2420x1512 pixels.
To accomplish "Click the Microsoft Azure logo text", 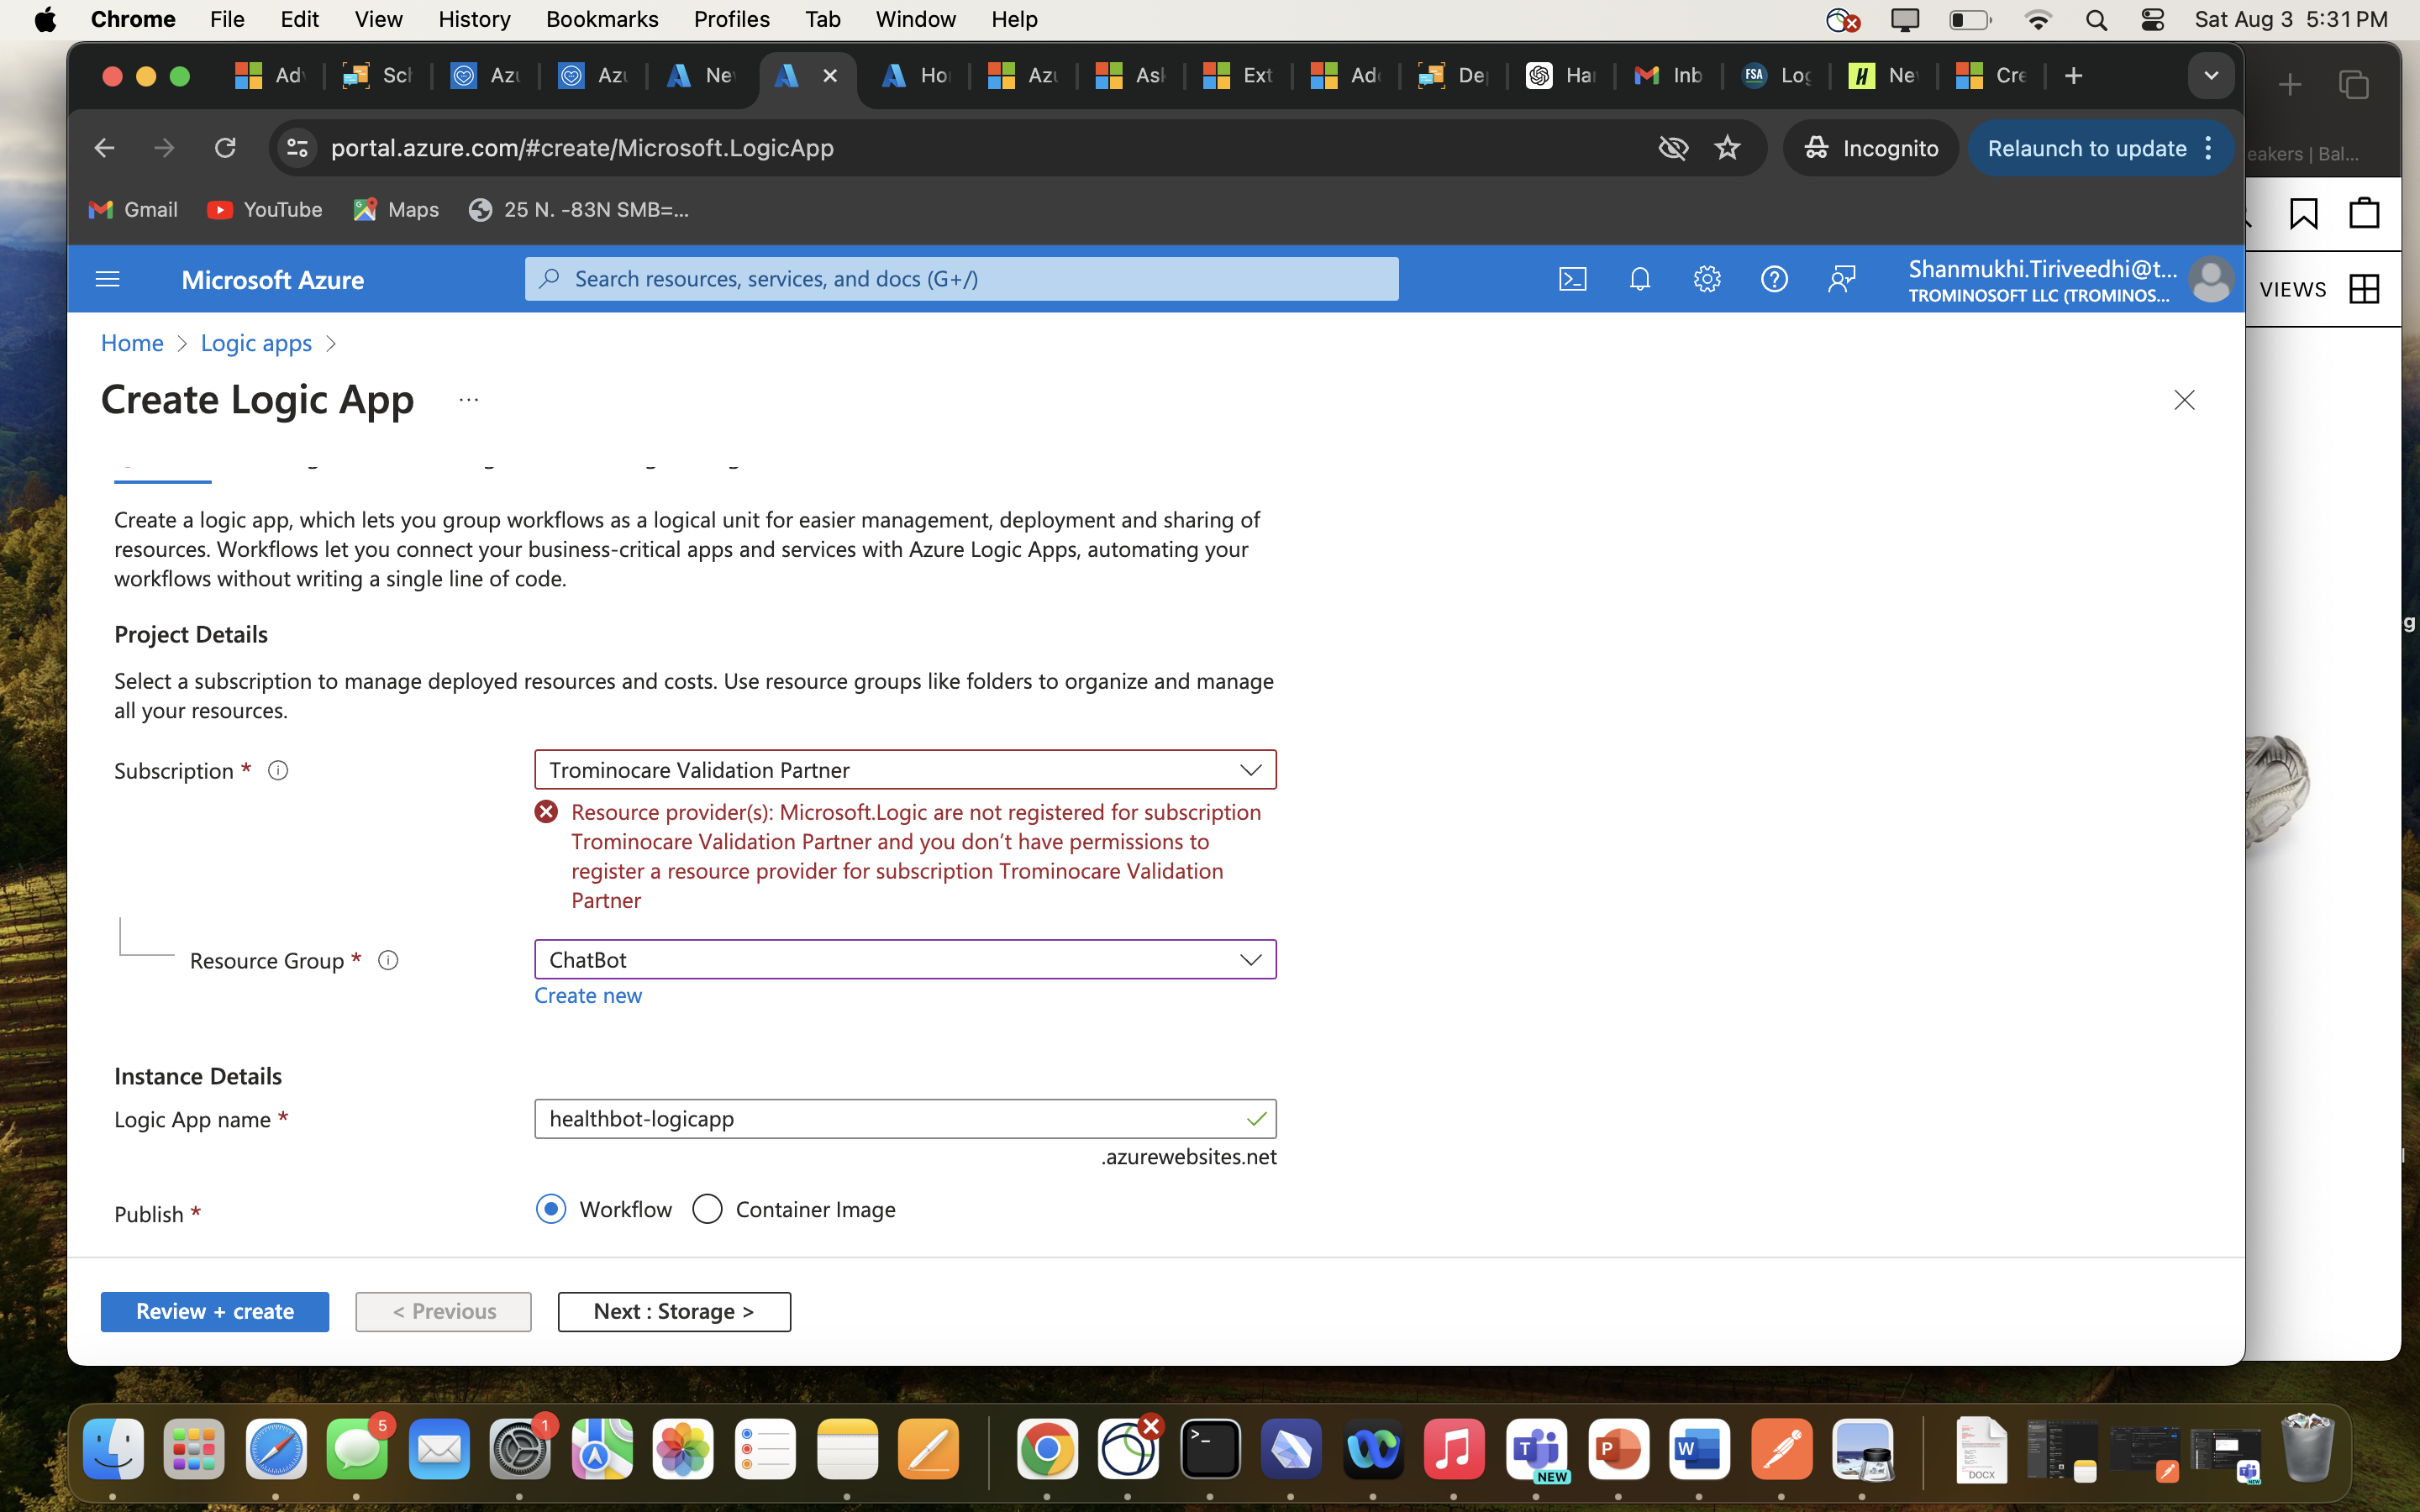I will pyautogui.click(x=272, y=280).
